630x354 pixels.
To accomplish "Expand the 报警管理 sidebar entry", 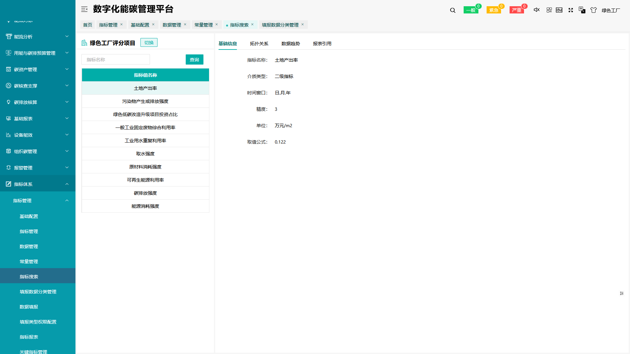I will pyautogui.click(x=23, y=167).
